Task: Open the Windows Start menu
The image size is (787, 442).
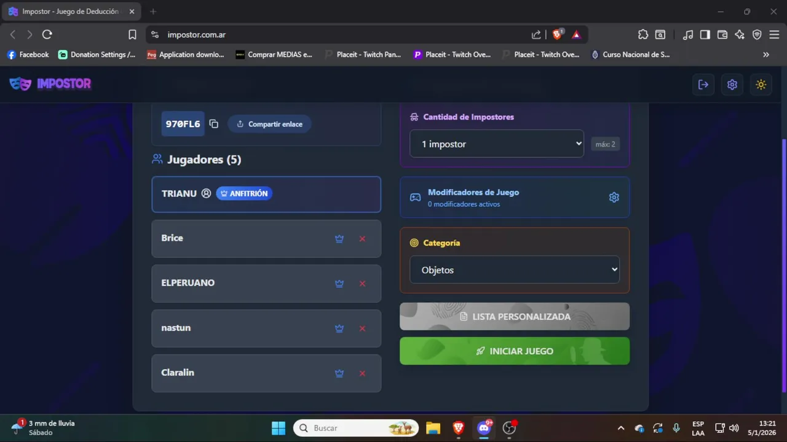Action: (x=279, y=428)
